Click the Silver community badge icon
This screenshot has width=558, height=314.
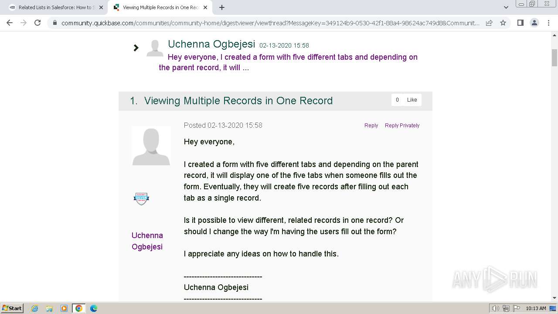pos(141,199)
